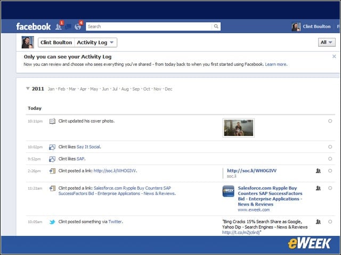The height and width of the screenshot is (255, 341).
Task: Toggle timeline circle for Salesforce link row
Action: pyautogui.click(x=330, y=188)
